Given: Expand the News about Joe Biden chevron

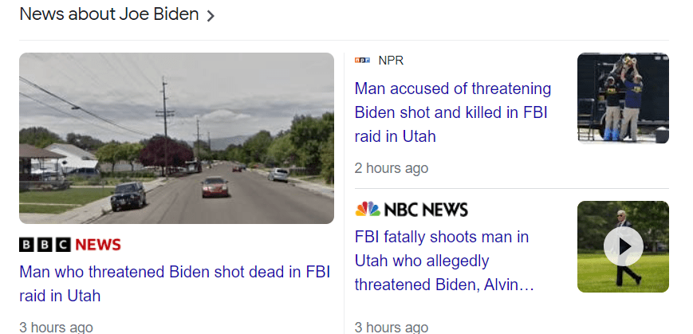Looking at the screenshot, I should pos(211,15).
